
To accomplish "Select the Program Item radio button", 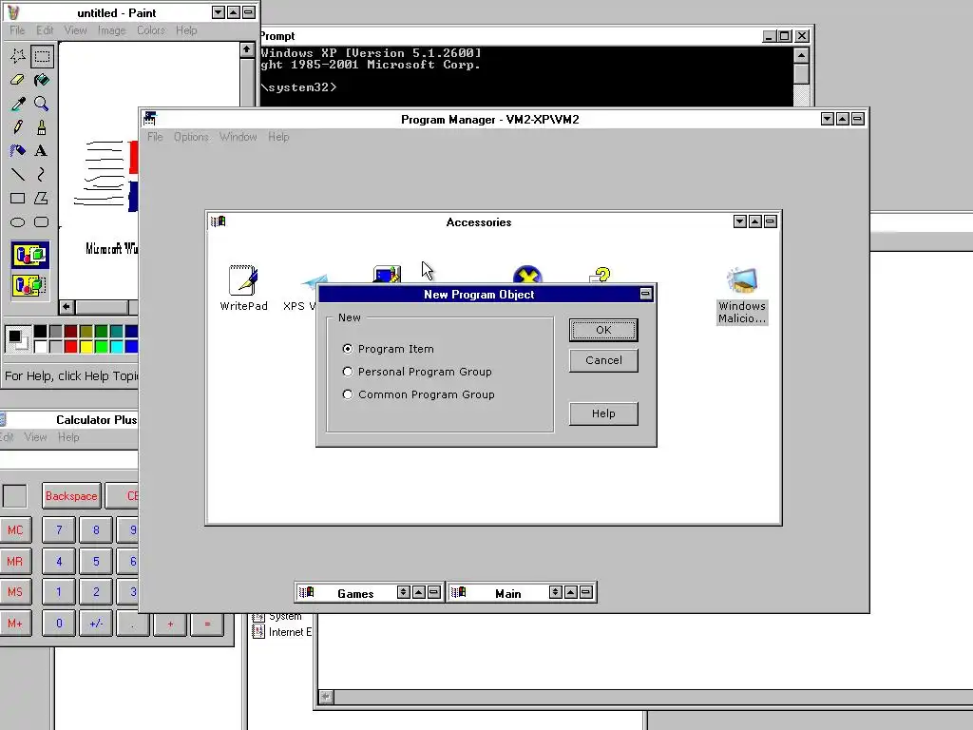I will point(348,349).
